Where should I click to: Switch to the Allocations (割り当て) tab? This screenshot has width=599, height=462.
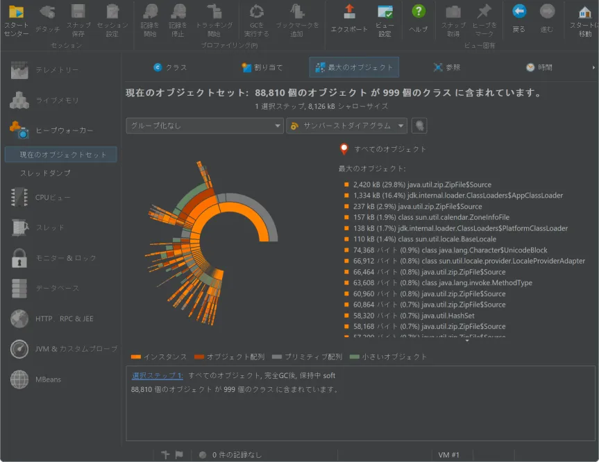(262, 67)
